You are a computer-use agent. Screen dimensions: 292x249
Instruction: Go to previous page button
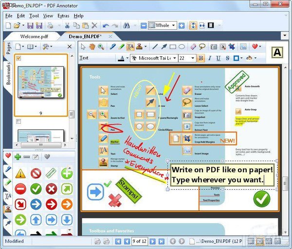point(127,241)
